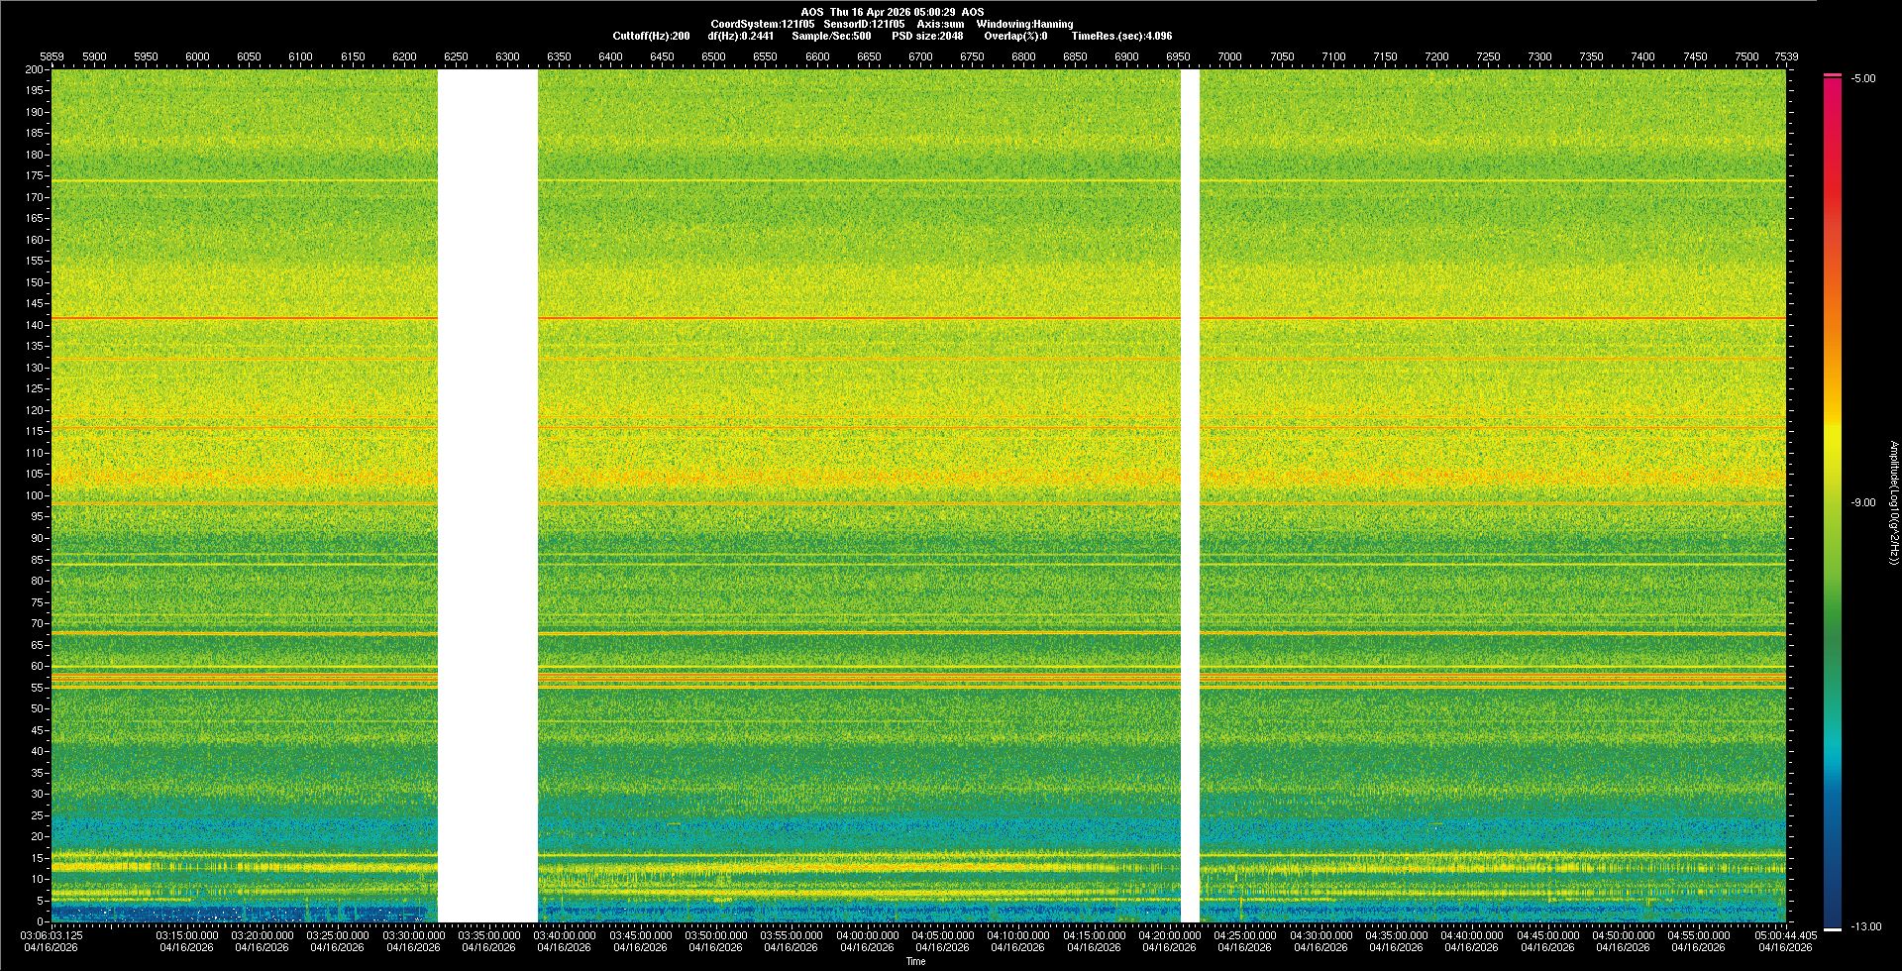Screen dimensions: 1902x971
Task: Click the 03:06:03.125 start time label
Action: click(x=53, y=934)
